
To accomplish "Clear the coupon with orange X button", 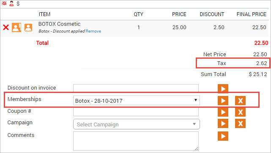I will pyautogui.click(x=240, y=112).
